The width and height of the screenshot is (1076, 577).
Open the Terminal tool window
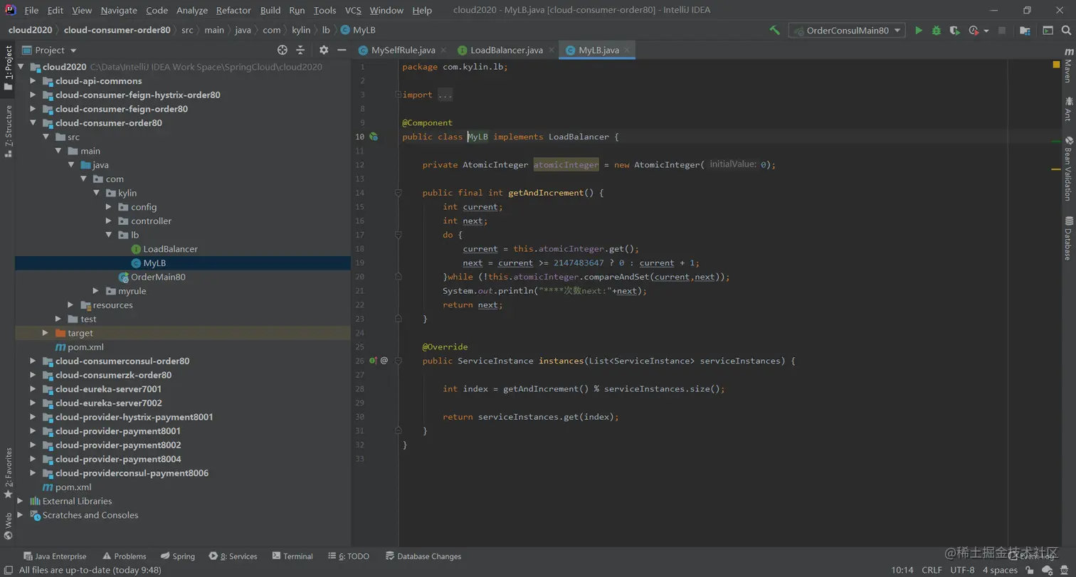click(292, 556)
